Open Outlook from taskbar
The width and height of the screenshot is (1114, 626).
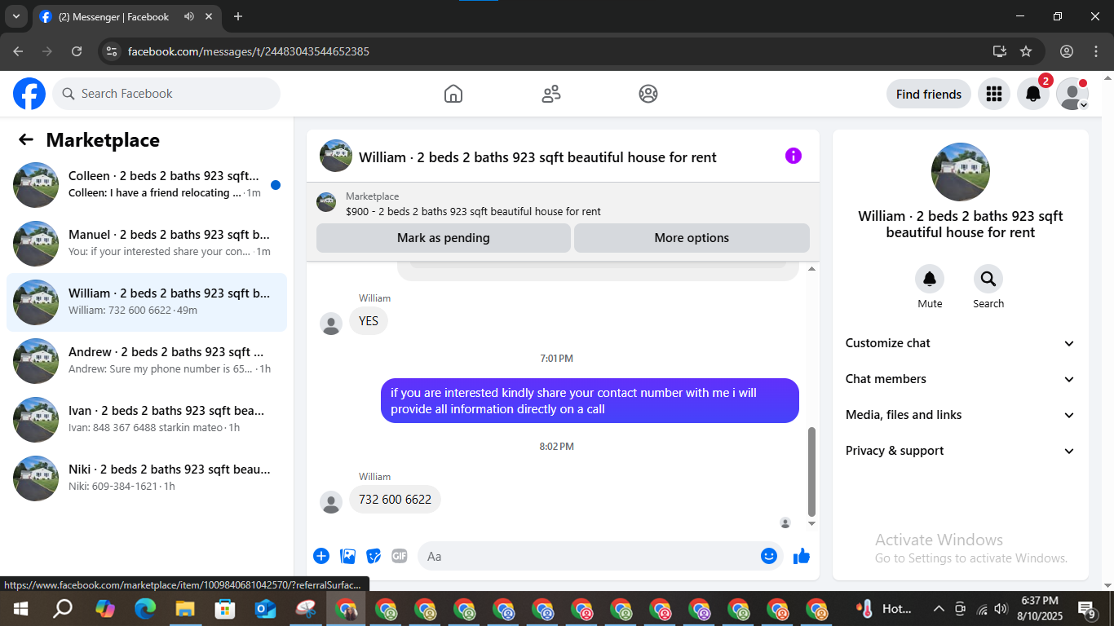[266, 609]
